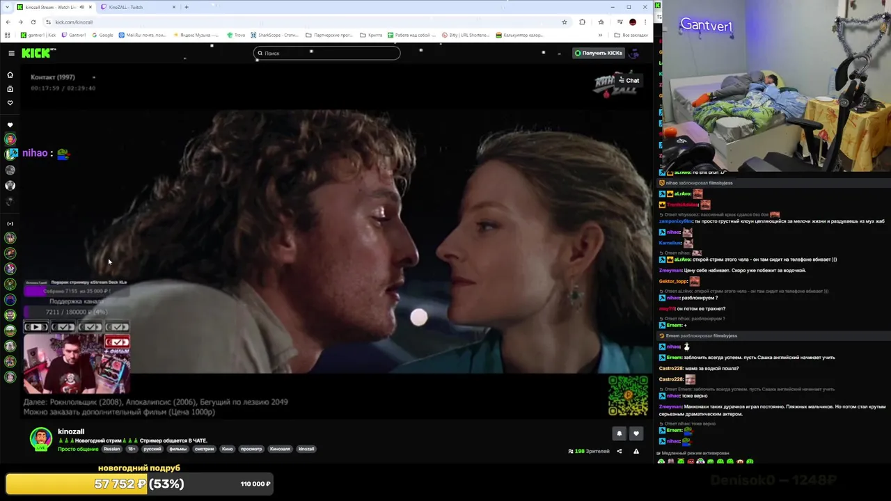The height and width of the screenshot is (501, 891).
Task: Open the 'Крипта' bookmarks folder
Action: (371, 35)
